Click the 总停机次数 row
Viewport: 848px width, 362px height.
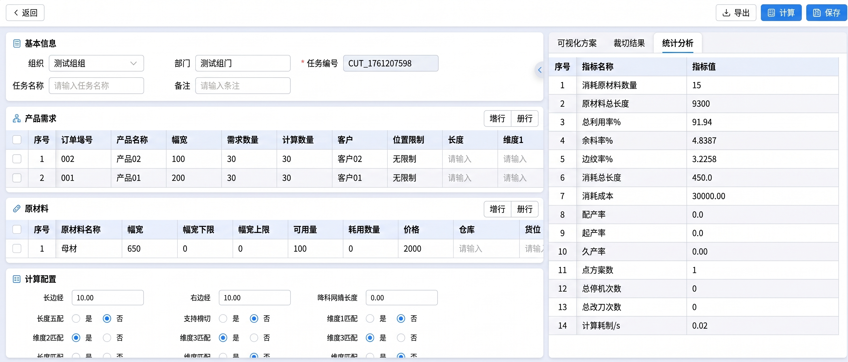(693, 288)
